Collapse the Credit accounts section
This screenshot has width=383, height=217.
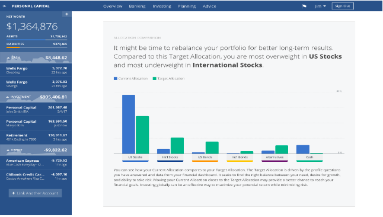coord(8,150)
